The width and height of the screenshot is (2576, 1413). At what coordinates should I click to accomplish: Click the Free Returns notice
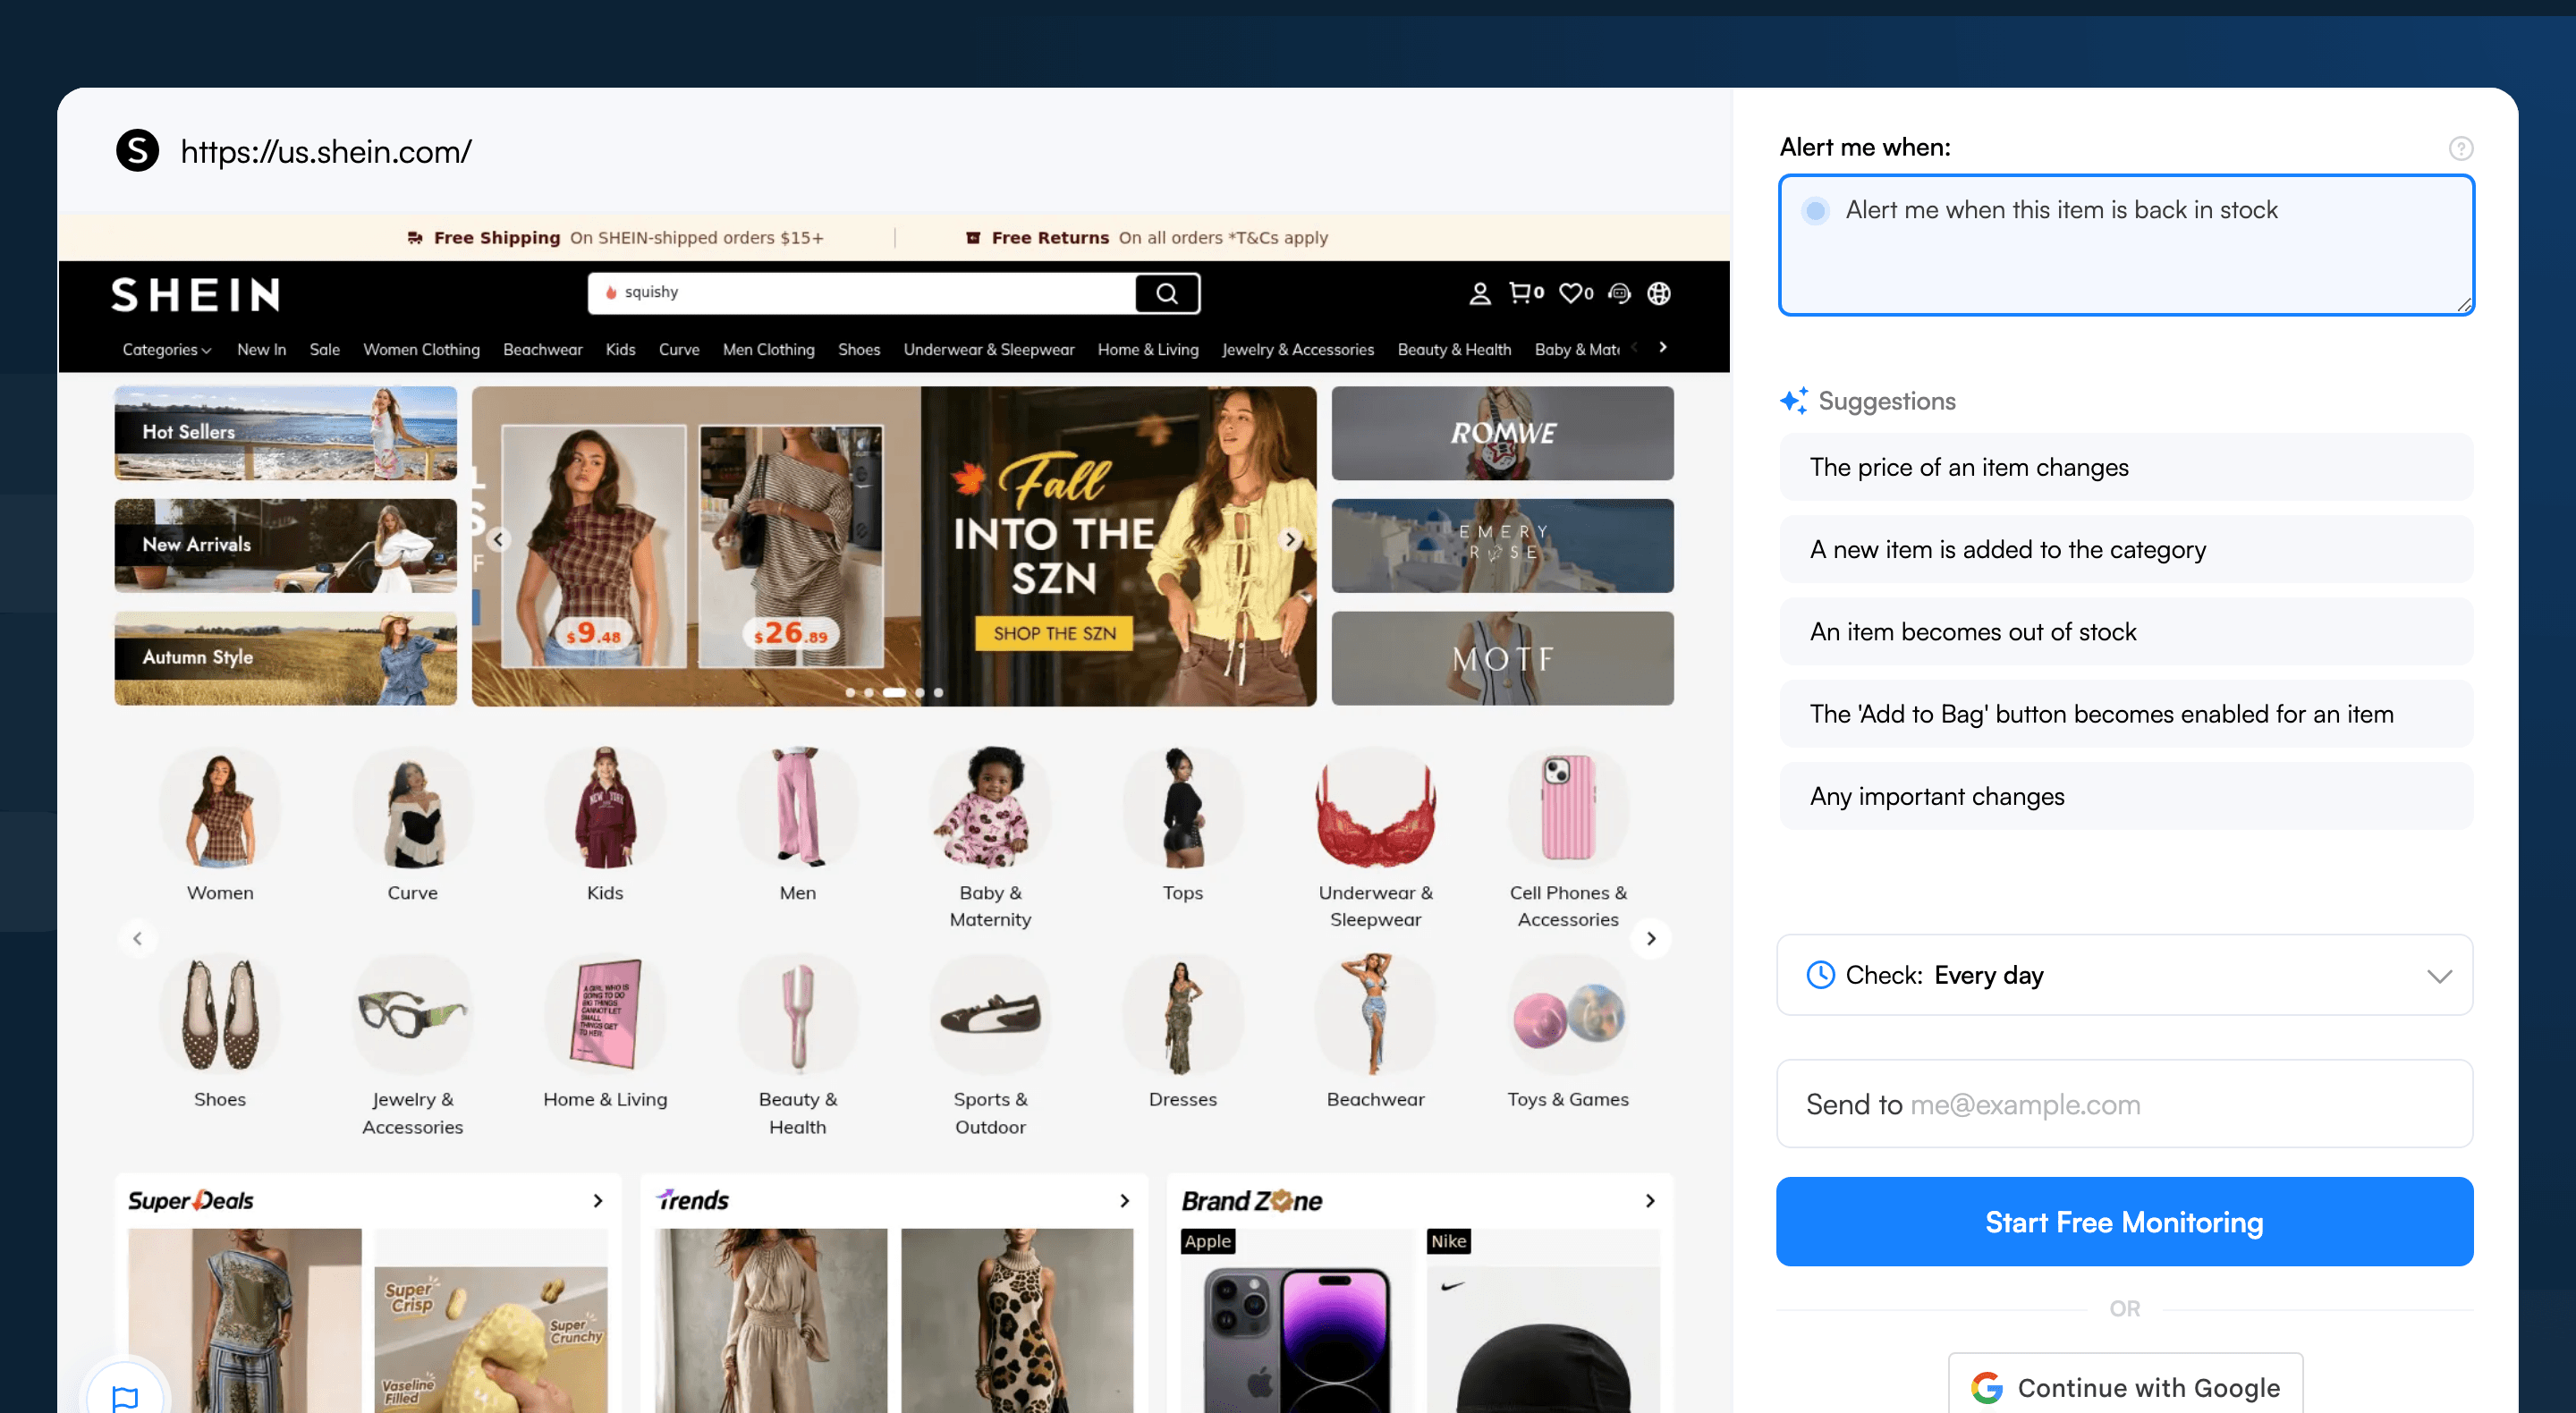[x=1146, y=237]
